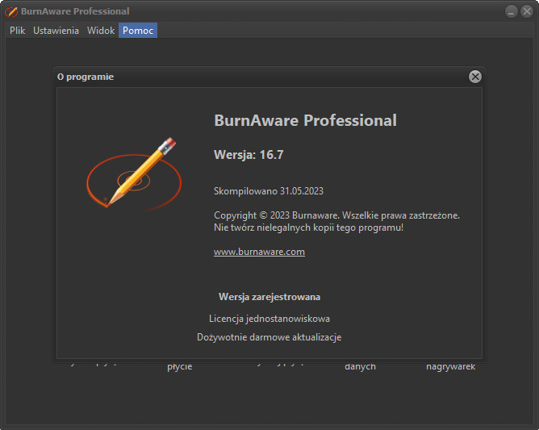The width and height of the screenshot is (539, 430).
Task: Click the BurnAware title bar icon
Action: (11, 11)
